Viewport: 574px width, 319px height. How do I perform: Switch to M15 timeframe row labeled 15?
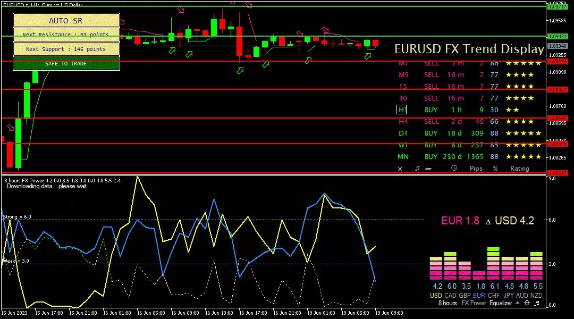click(403, 87)
